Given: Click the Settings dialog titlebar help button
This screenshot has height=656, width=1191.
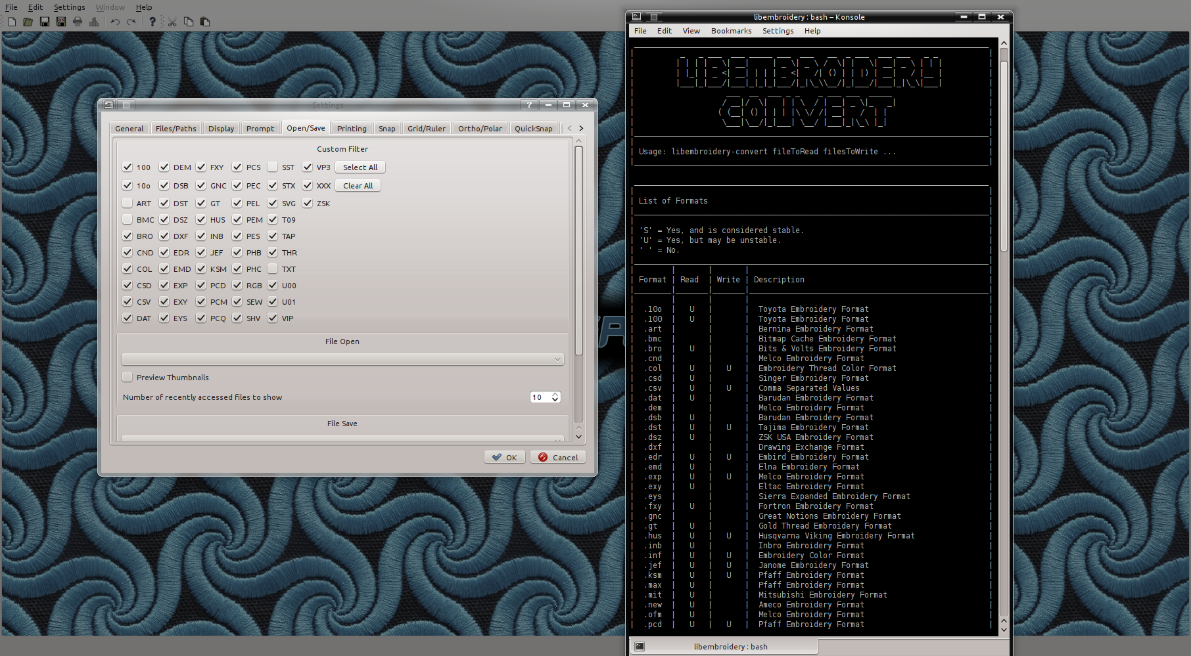Looking at the screenshot, I should tap(529, 104).
